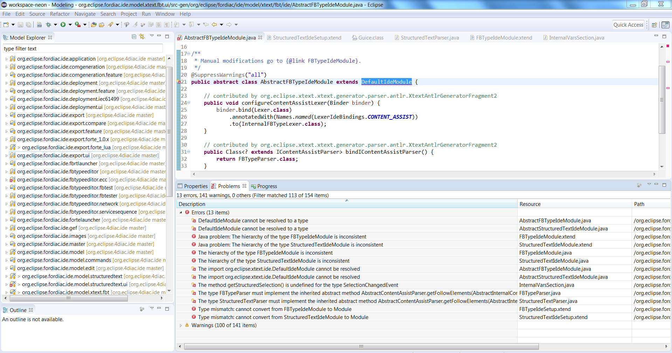This screenshot has height=353, width=672.
Task: Select the Modeling perspective button
Action: pos(665,25)
